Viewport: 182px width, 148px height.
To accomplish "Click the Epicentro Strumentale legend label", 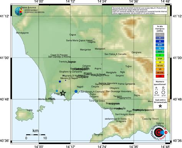I will pos(160,101).
